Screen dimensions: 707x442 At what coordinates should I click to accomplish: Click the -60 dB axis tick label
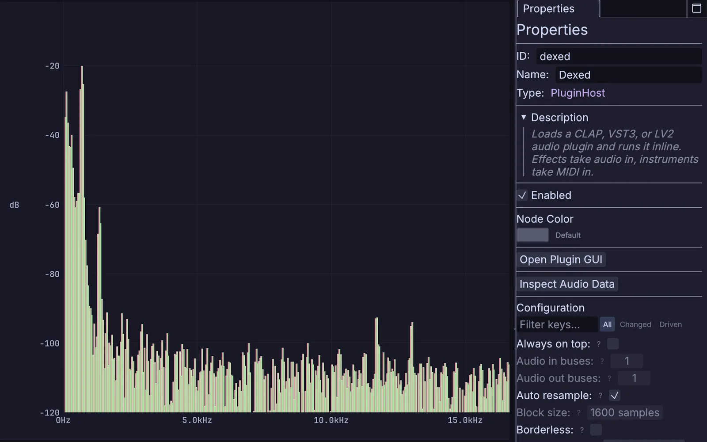point(52,205)
